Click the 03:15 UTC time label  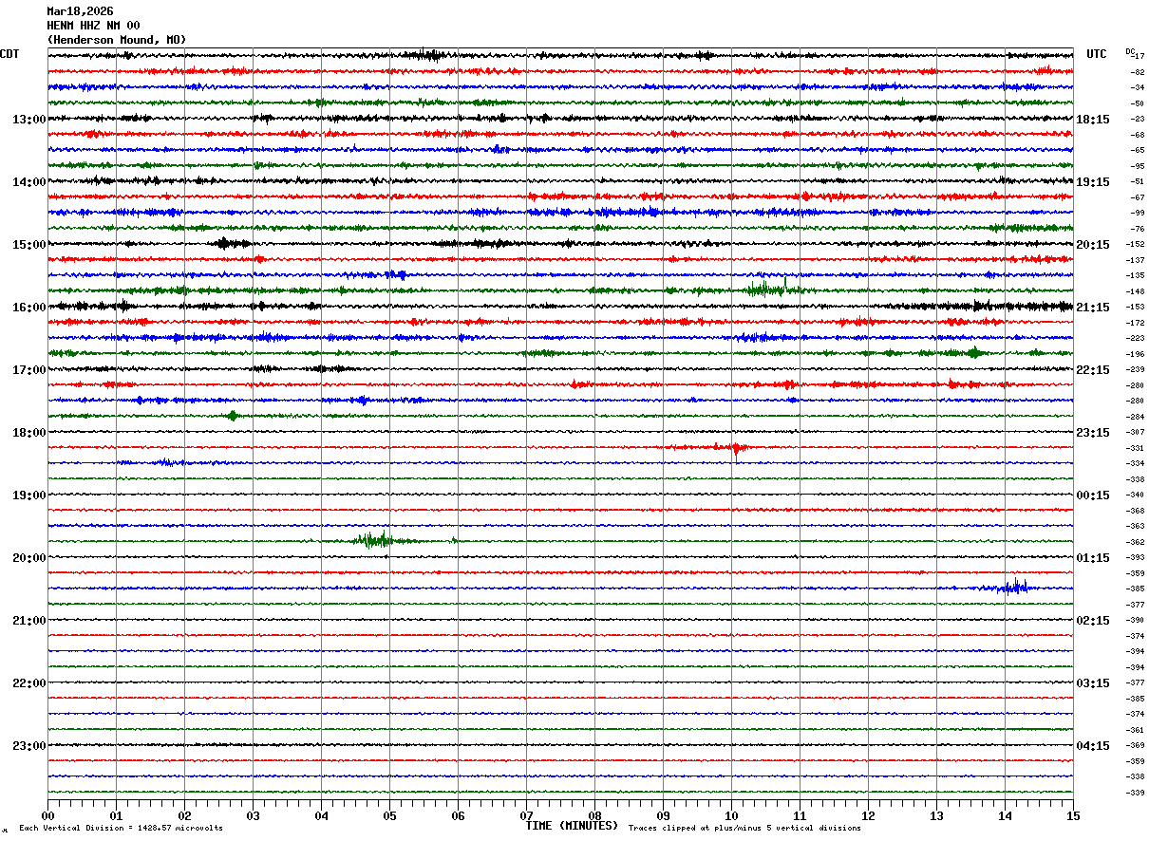coord(1093,683)
